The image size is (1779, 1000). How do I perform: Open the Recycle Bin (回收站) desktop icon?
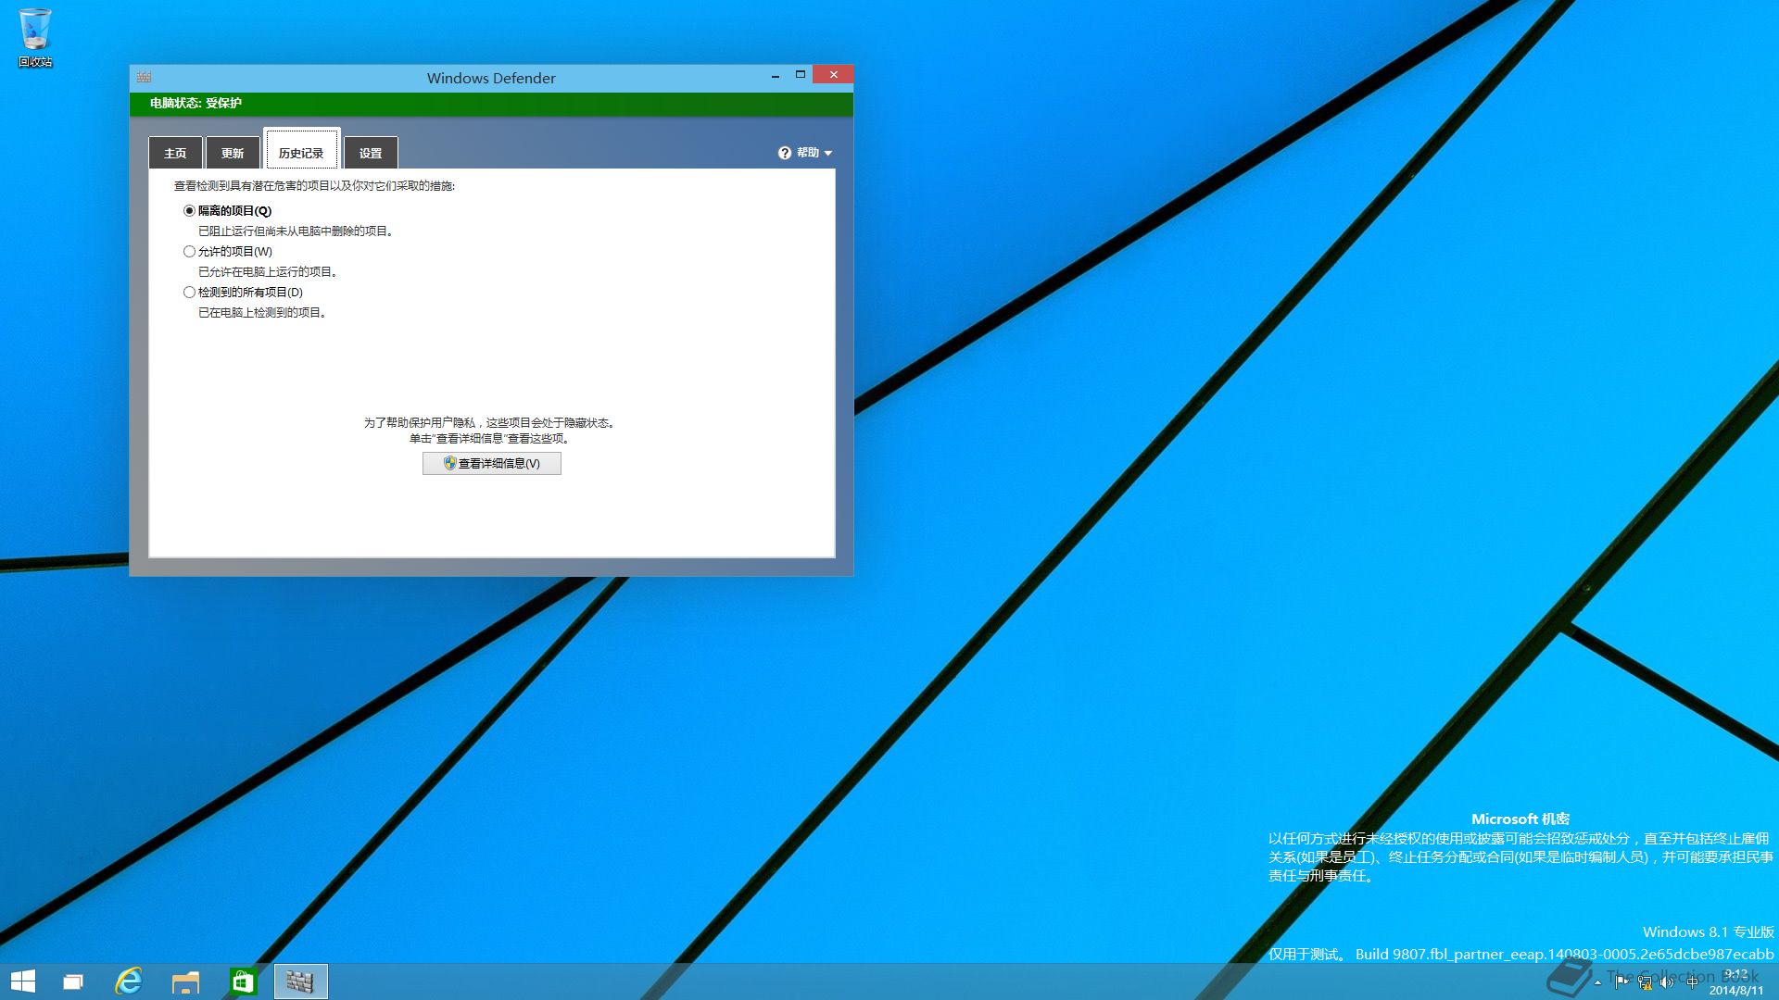tap(35, 37)
